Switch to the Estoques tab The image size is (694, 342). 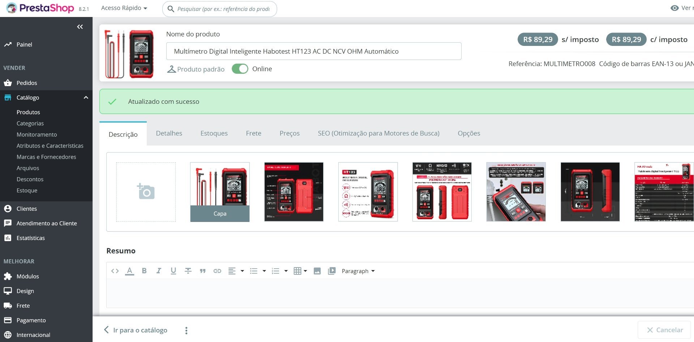click(x=214, y=133)
